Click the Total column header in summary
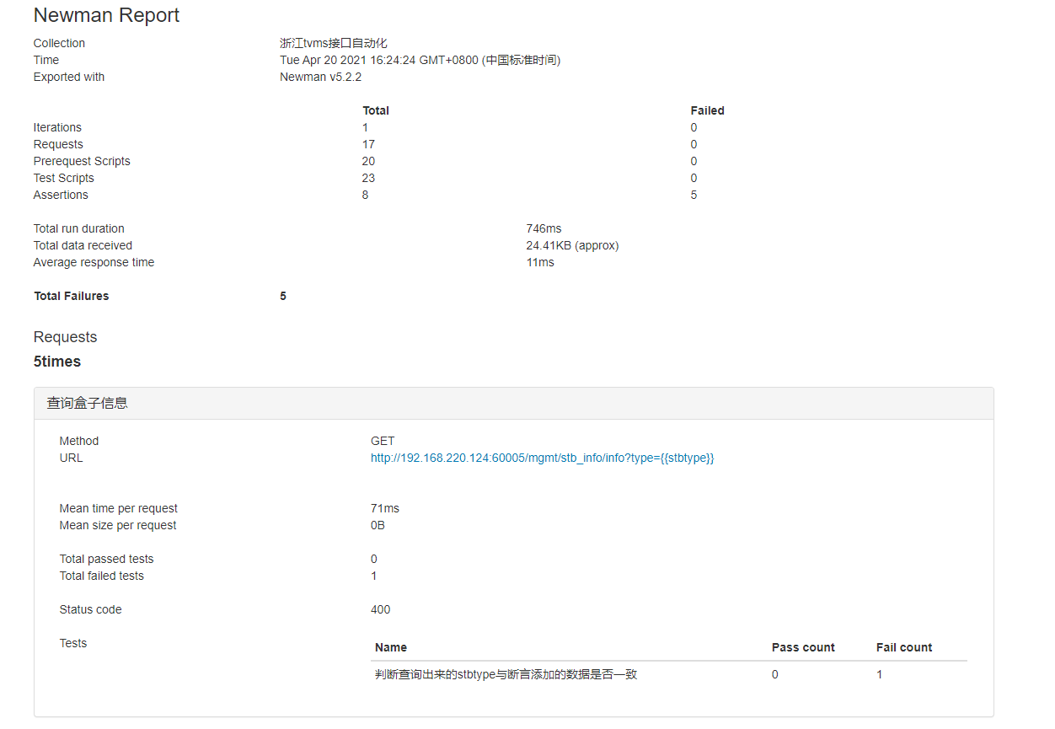The height and width of the screenshot is (729, 1055). 376,110
